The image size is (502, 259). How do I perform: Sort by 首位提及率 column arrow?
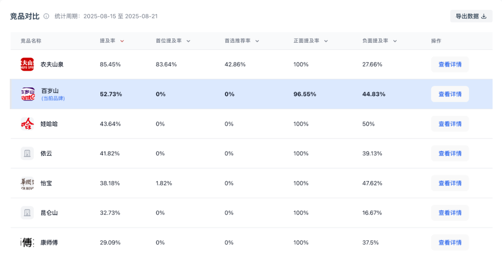click(x=188, y=41)
